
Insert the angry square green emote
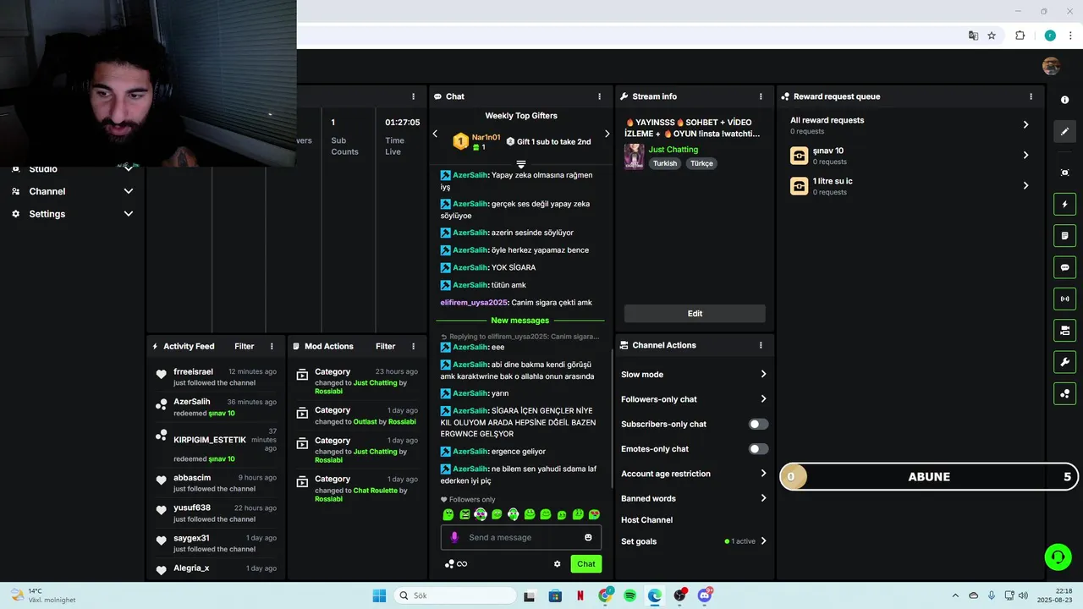[x=465, y=514]
